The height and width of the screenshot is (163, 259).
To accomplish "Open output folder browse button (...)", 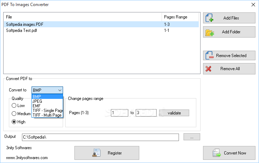I will 192,137.
